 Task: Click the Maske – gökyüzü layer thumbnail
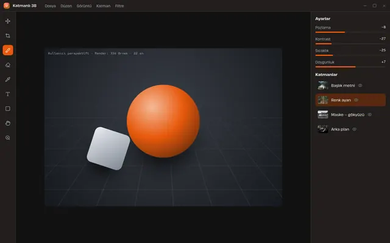point(323,115)
